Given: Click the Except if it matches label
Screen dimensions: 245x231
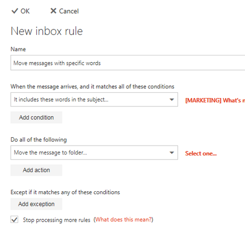Looking at the screenshot, I should (x=65, y=192).
